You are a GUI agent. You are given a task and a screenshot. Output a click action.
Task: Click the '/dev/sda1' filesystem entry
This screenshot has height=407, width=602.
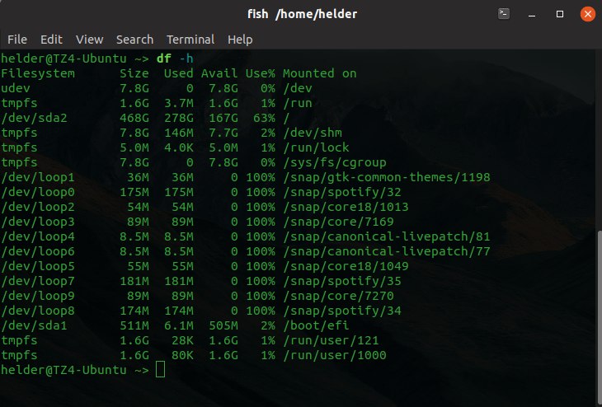[x=34, y=325]
